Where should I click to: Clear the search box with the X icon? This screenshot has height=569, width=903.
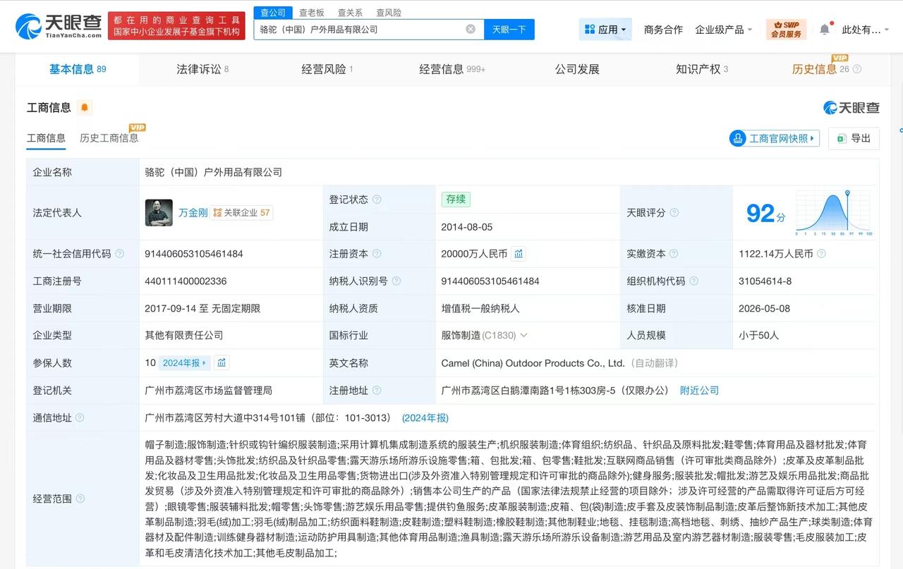click(471, 29)
